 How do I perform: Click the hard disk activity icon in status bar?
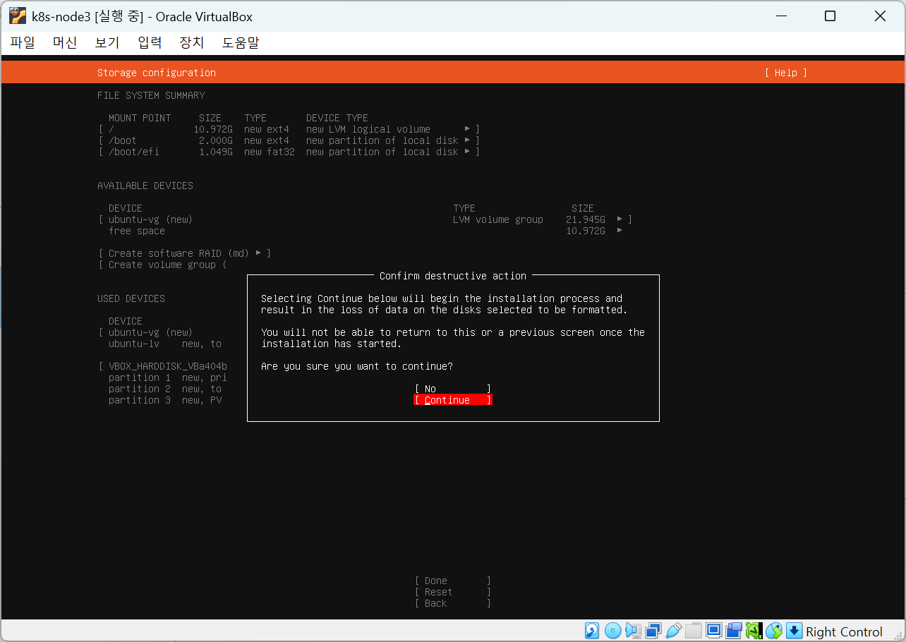(x=592, y=631)
